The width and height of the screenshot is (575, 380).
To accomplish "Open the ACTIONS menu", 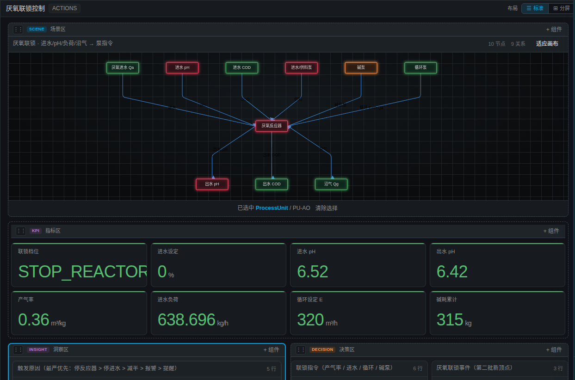I will pyautogui.click(x=64, y=8).
